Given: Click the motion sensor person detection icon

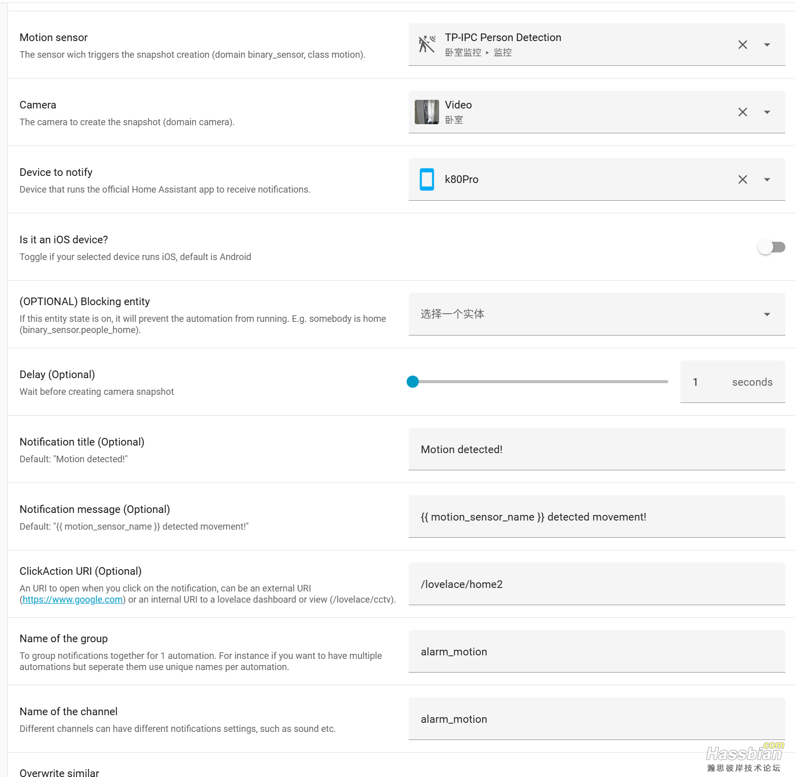Looking at the screenshot, I should coord(426,44).
